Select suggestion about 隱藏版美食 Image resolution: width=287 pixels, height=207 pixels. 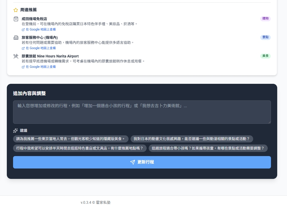click(x=71, y=139)
